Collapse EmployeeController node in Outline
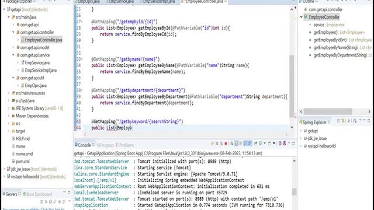This screenshot has height=210, width=374. [x=302, y=17]
